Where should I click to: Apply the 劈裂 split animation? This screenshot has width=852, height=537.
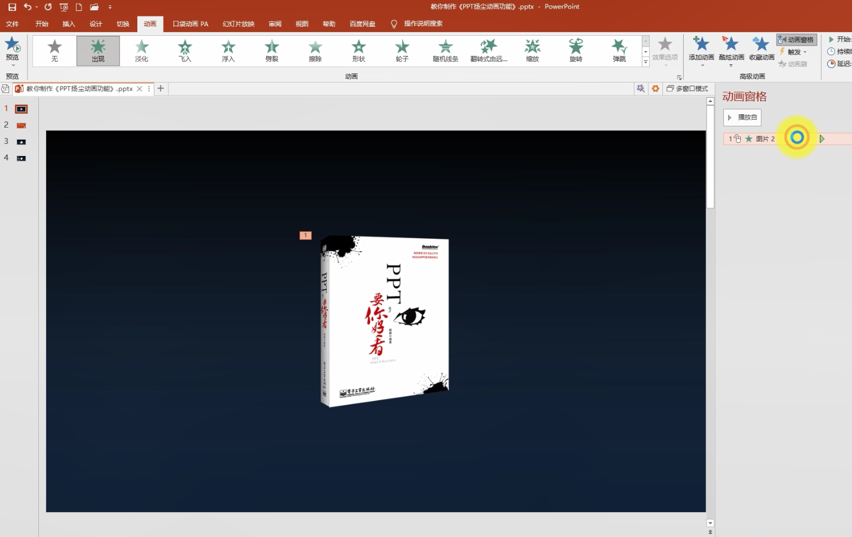point(272,51)
